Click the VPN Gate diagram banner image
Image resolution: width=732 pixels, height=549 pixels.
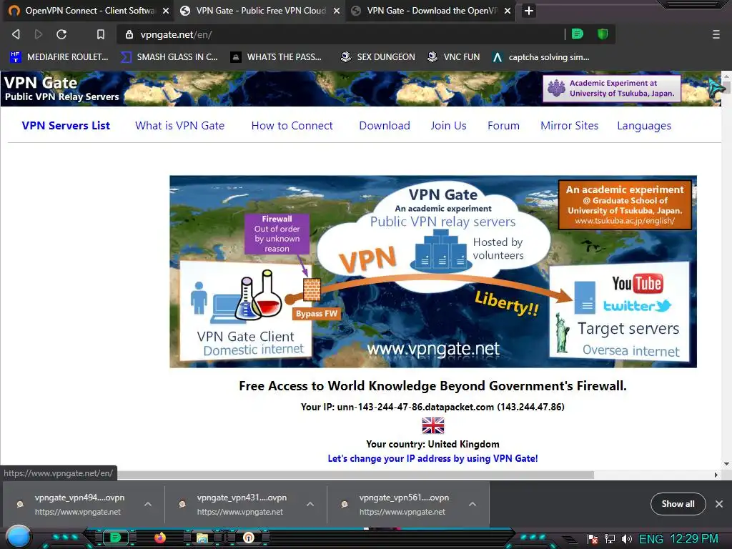(433, 271)
